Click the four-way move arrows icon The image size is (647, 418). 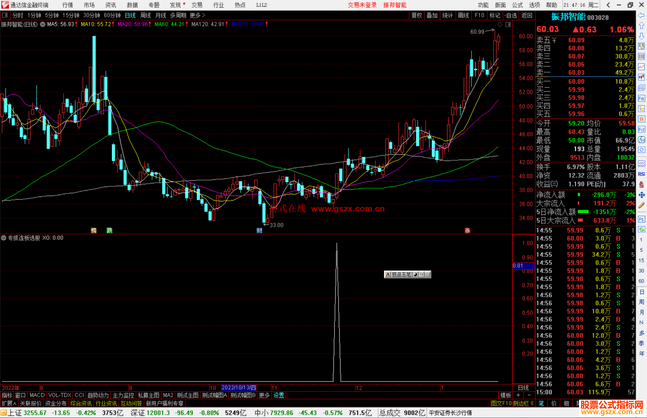point(641,195)
